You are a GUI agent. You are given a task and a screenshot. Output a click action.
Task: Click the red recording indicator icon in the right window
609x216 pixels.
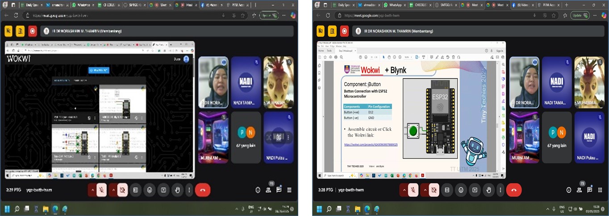344,31
